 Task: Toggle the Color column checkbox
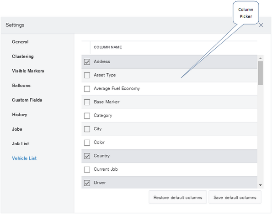click(87, 143)
